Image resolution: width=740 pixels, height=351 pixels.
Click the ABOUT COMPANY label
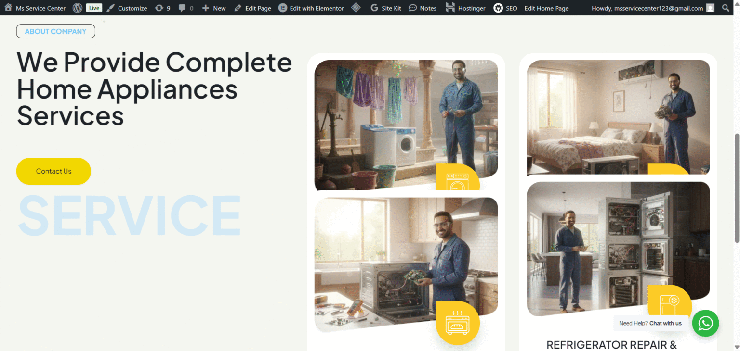(55, 31)
